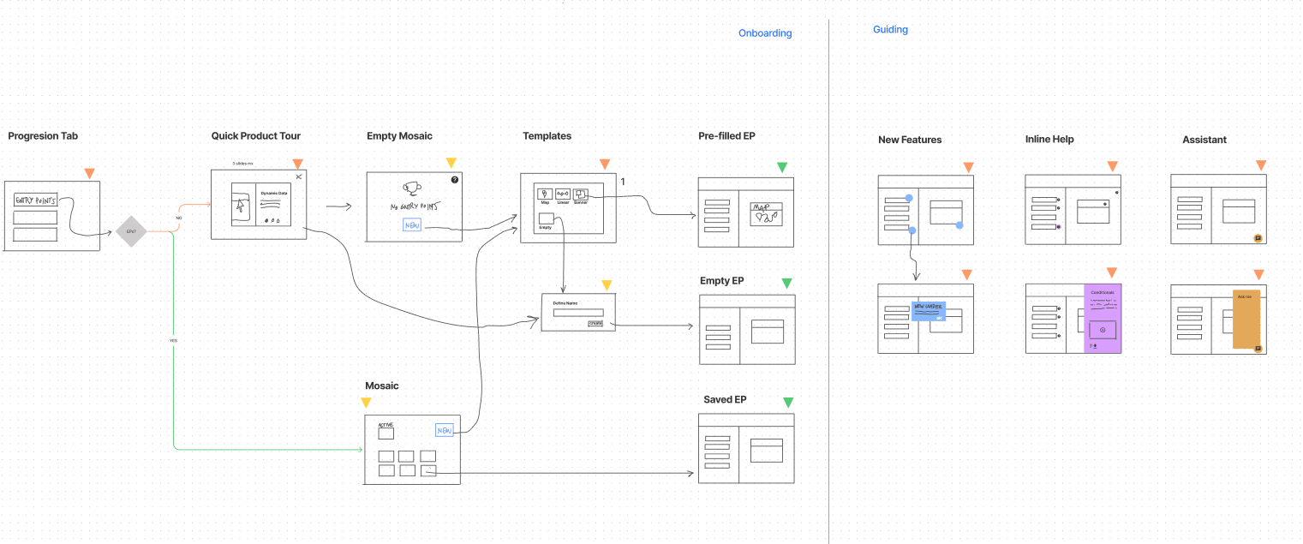The image size is (1303, 544).
Task: Select the Quick Product Tour title
Action: tap(256, 135)
